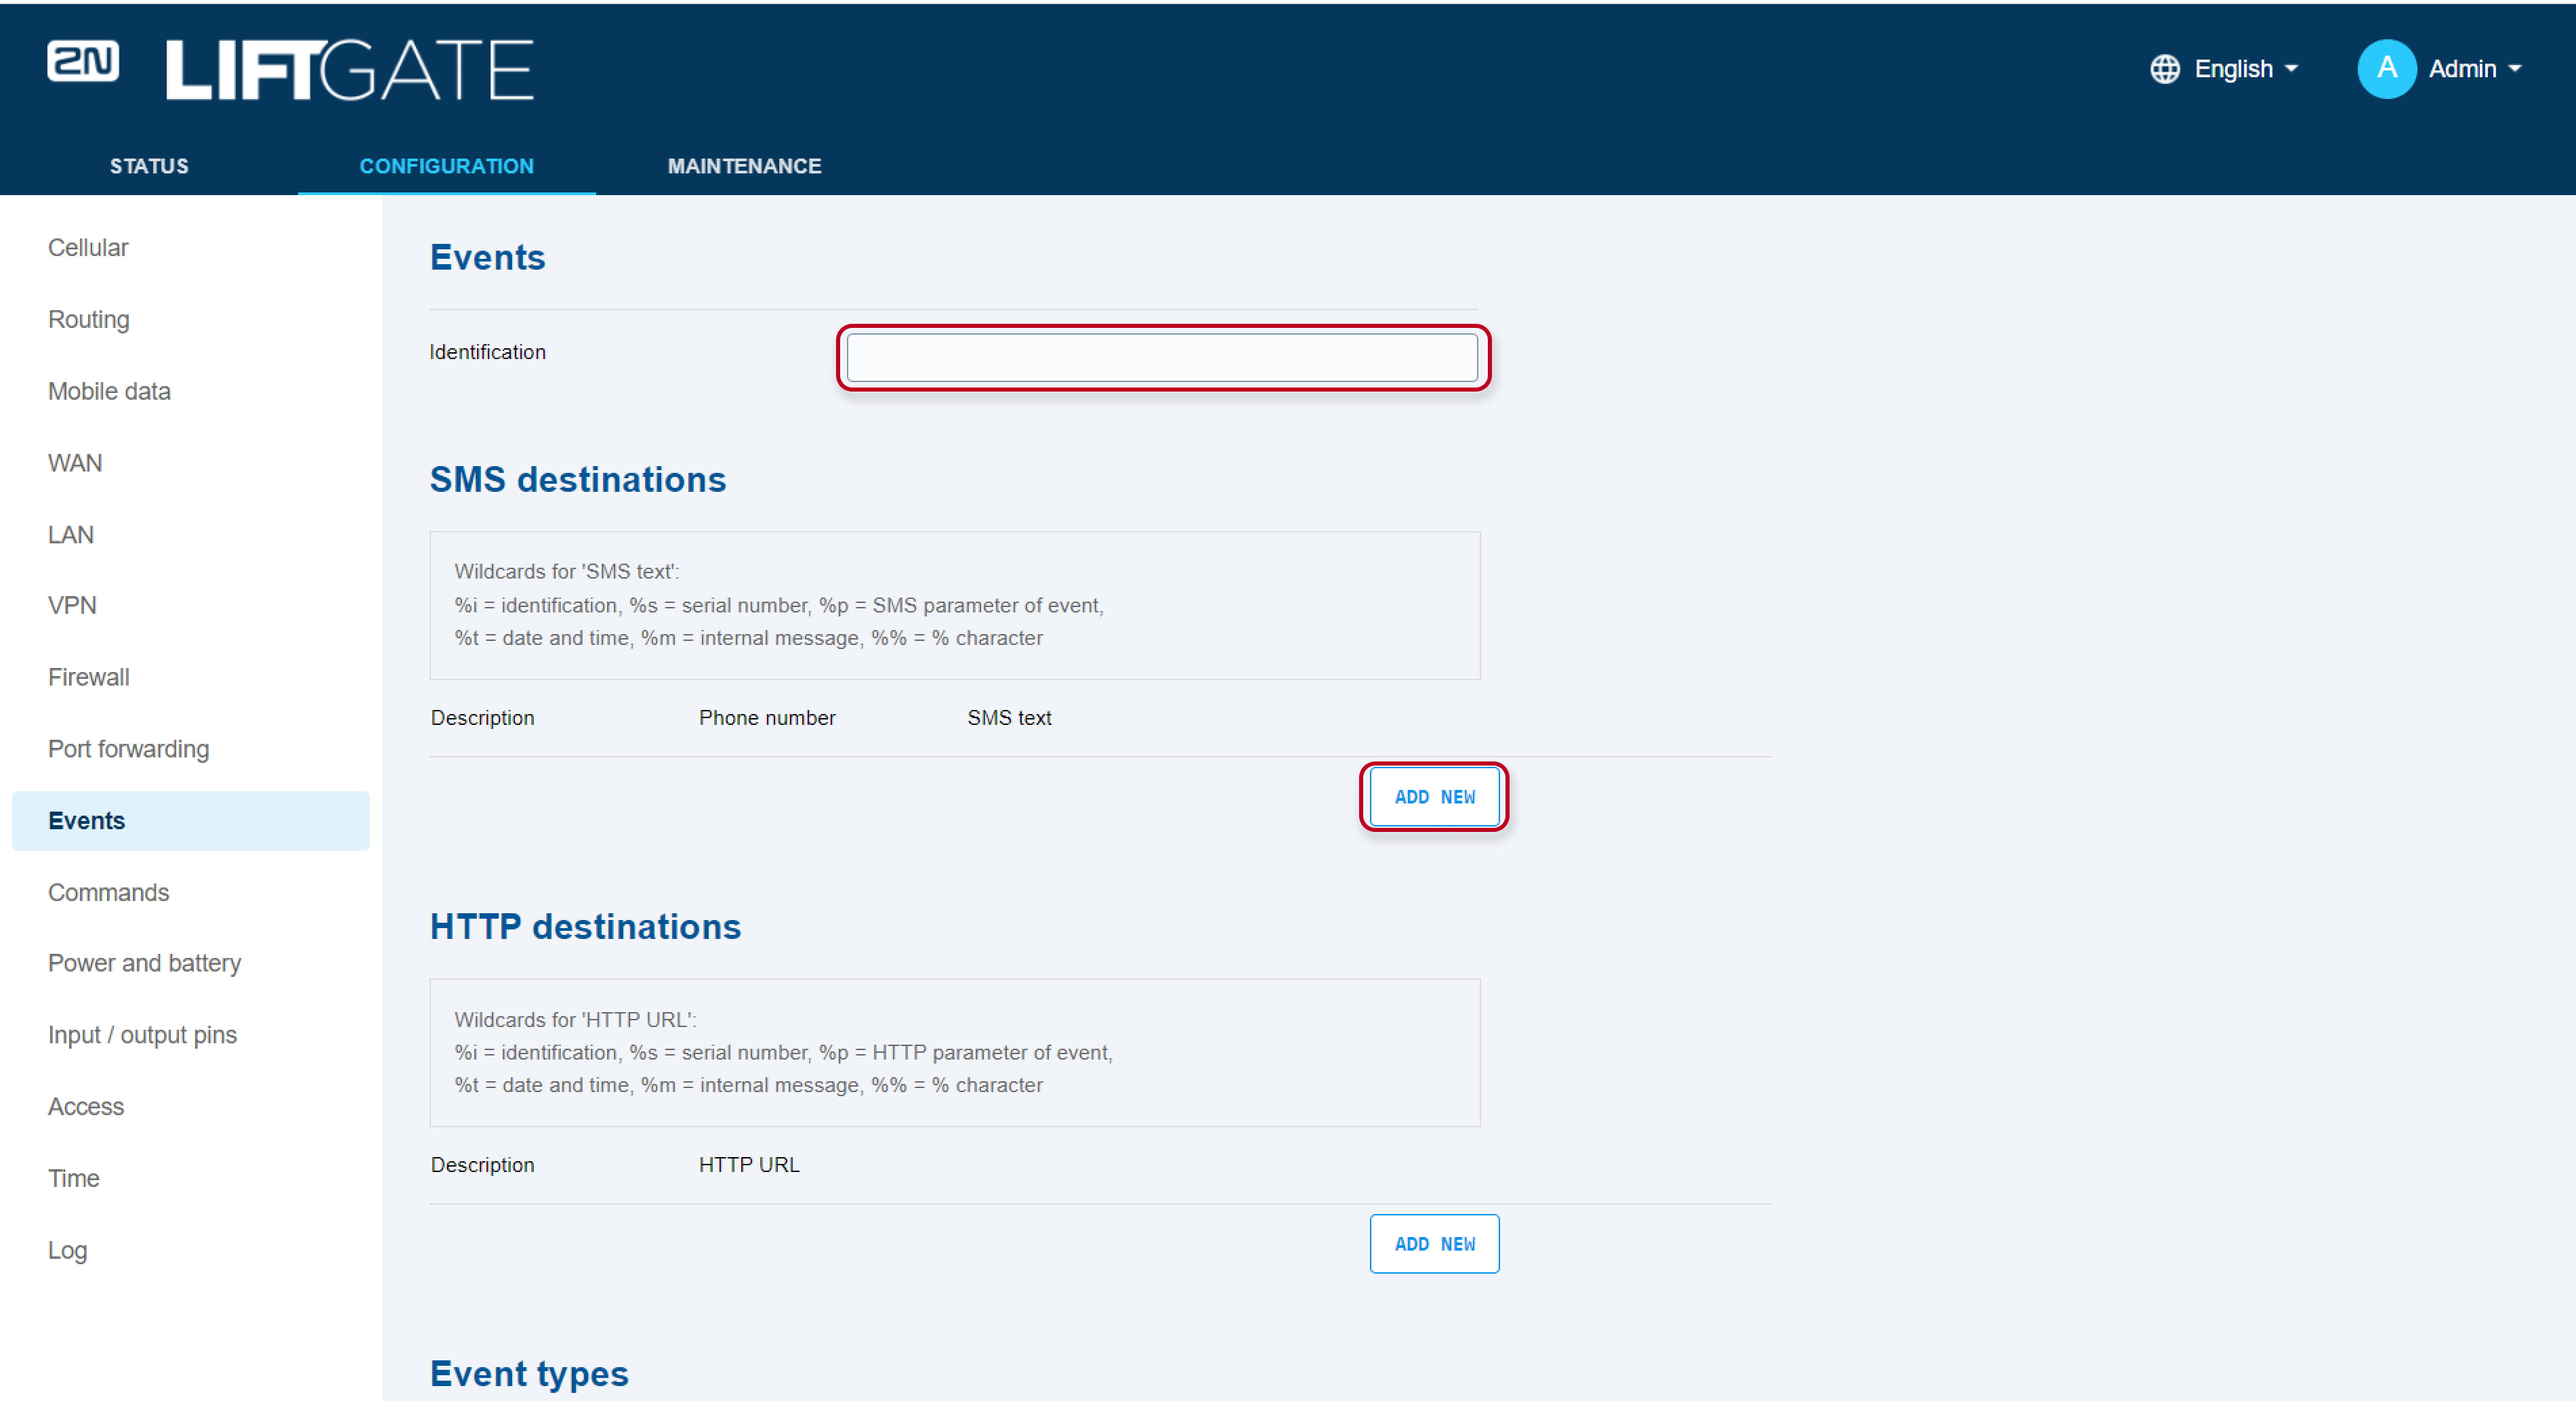Click the HTTP destinations heading
Viewport: 2576px width, 1401px height.
pos(585,927)
